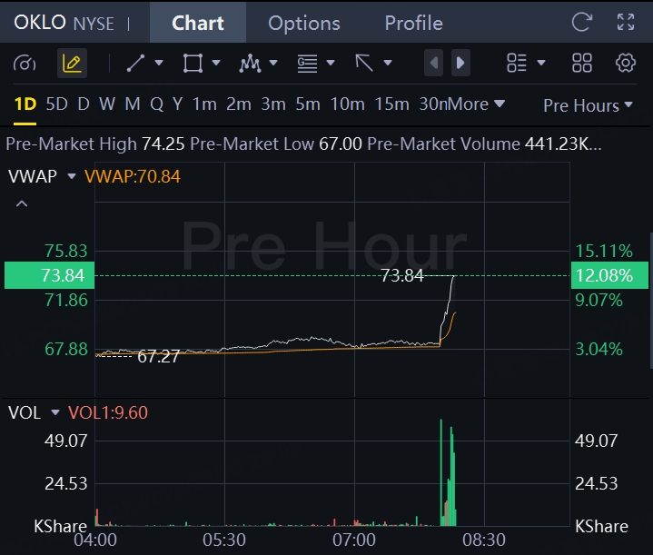This screenshot has height=555, width=653.
Task: Switch to the Profile tab
Action: coord(413,23)
